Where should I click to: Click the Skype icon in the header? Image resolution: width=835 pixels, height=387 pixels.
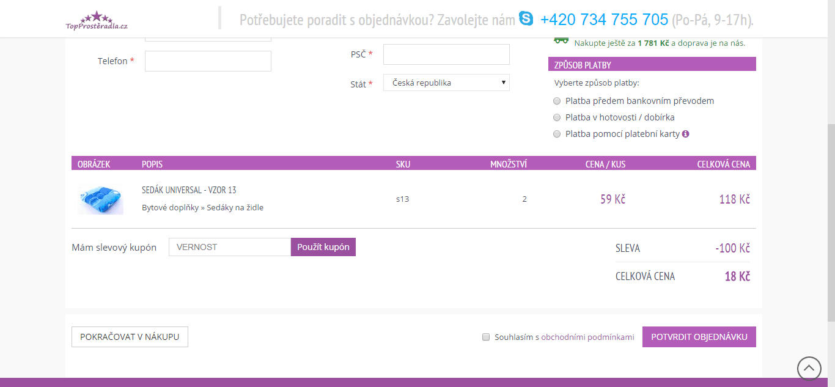click(526, 19)
